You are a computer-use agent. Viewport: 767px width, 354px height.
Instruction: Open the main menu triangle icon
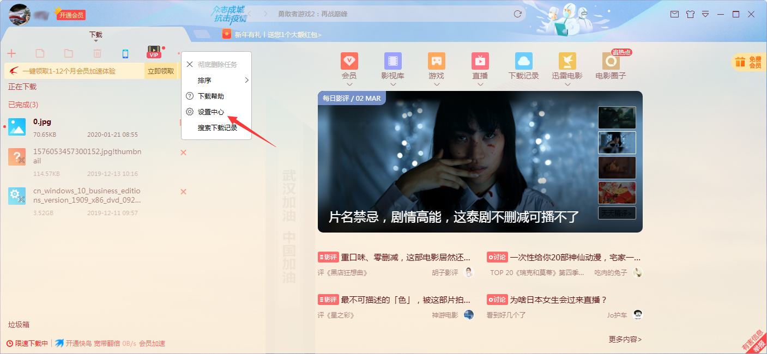(x=705, y=14)
